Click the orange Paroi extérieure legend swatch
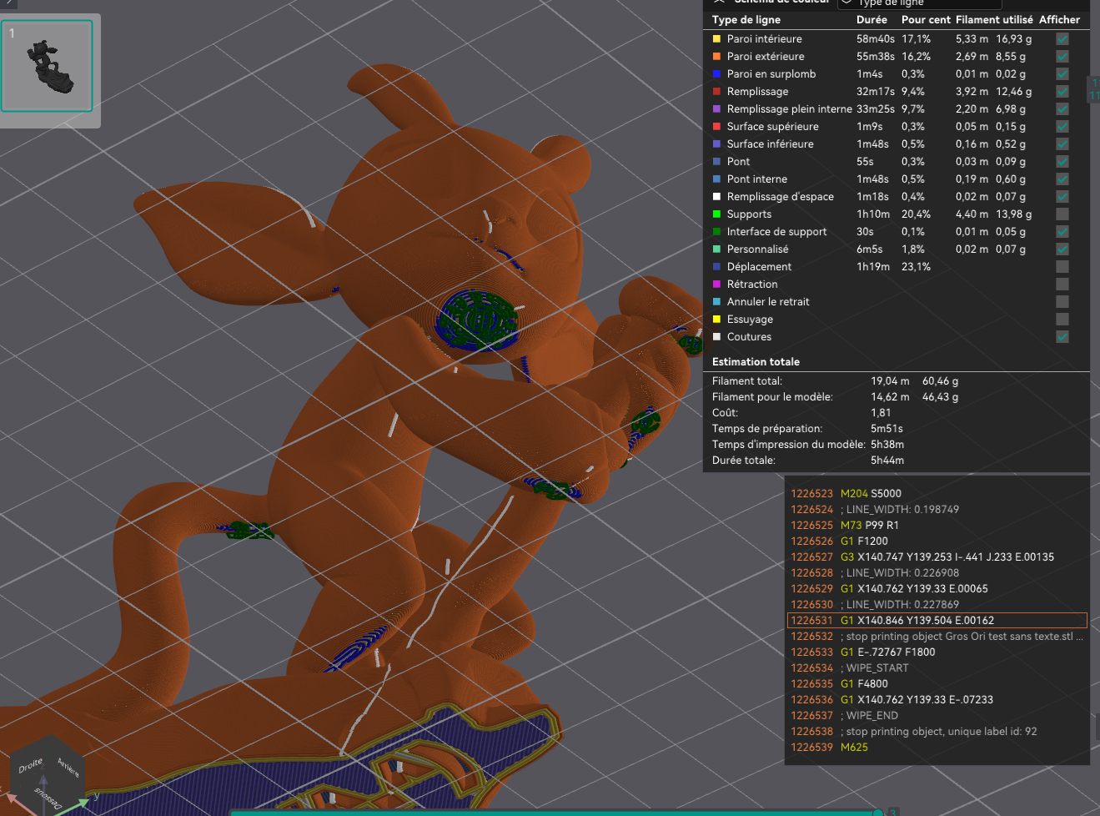 click(716, 56)
